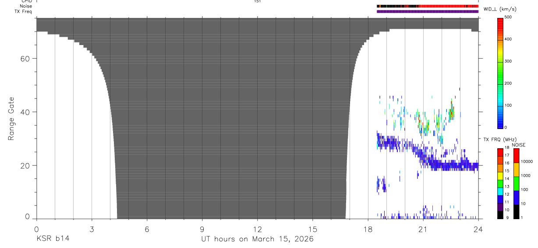Click the 40 tick label on range gate axis
Viewport: 538px width, 248px height.
[x=25, y=112]
